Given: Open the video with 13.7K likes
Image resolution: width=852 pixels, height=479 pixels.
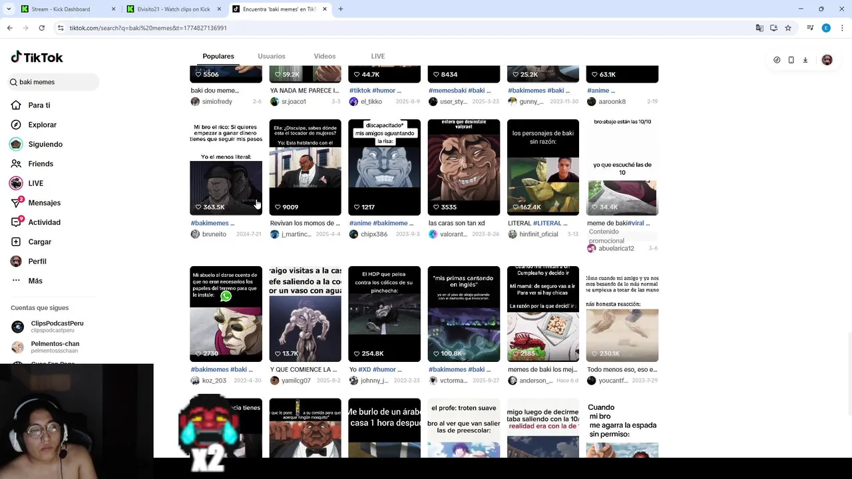Looking at the screenshot, I should (x=305, y=314).
